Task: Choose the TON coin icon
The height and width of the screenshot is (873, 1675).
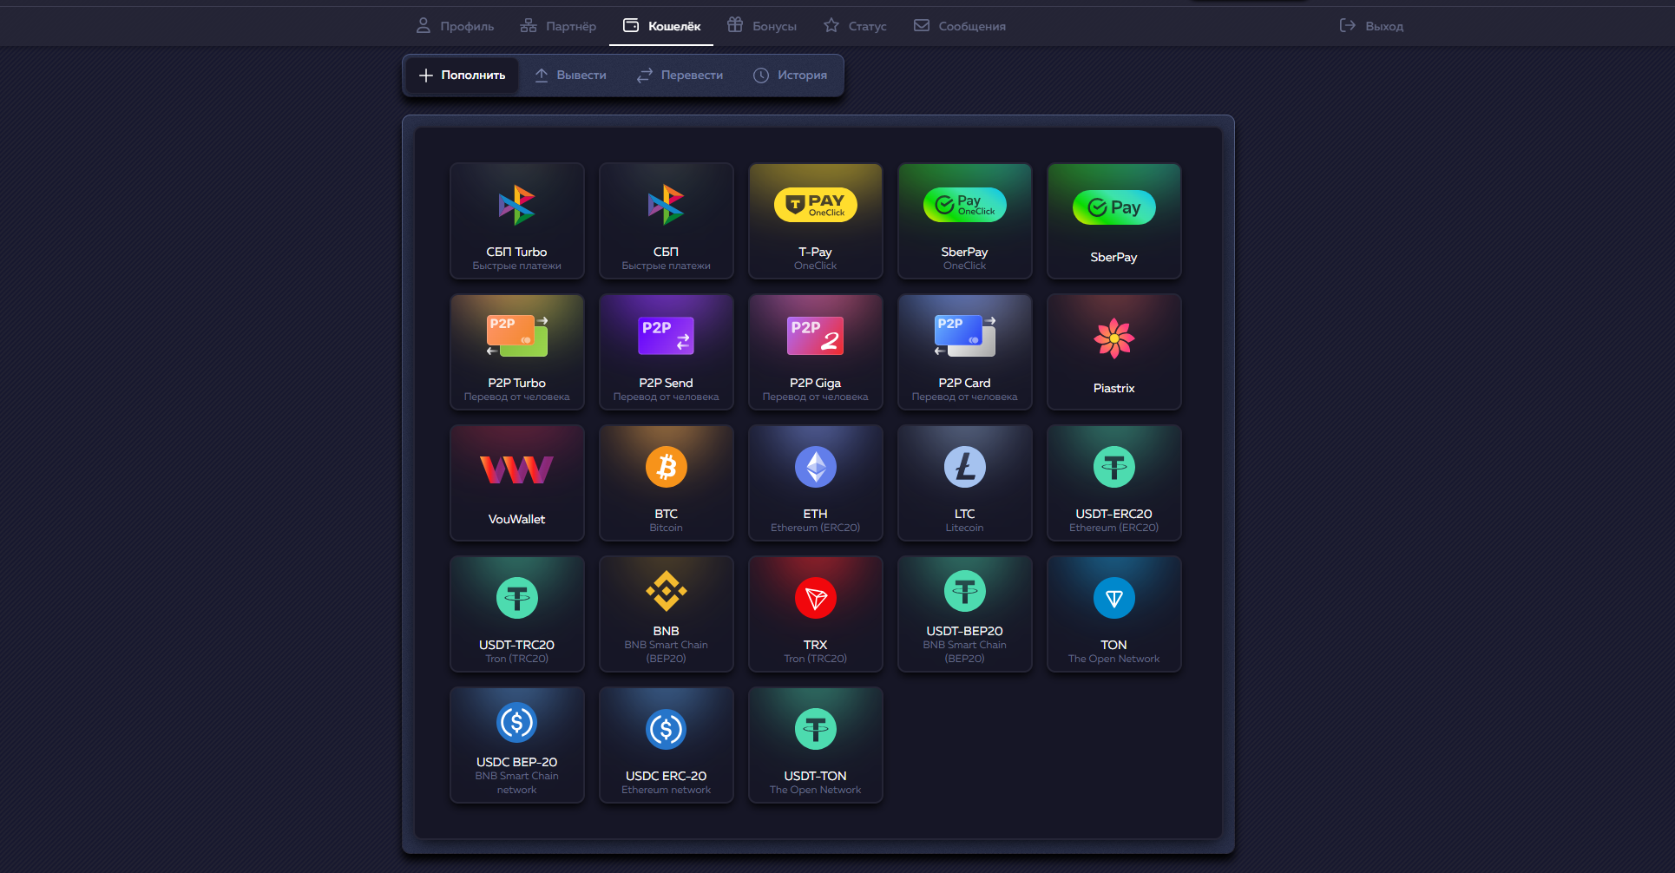Action: [x=1114, y=598]
